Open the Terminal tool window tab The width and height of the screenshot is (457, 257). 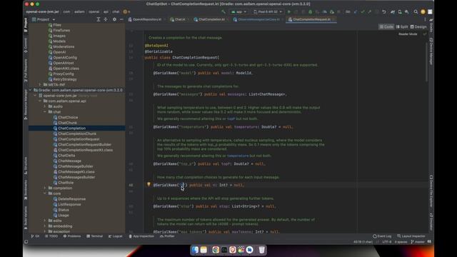pos(95,236)
